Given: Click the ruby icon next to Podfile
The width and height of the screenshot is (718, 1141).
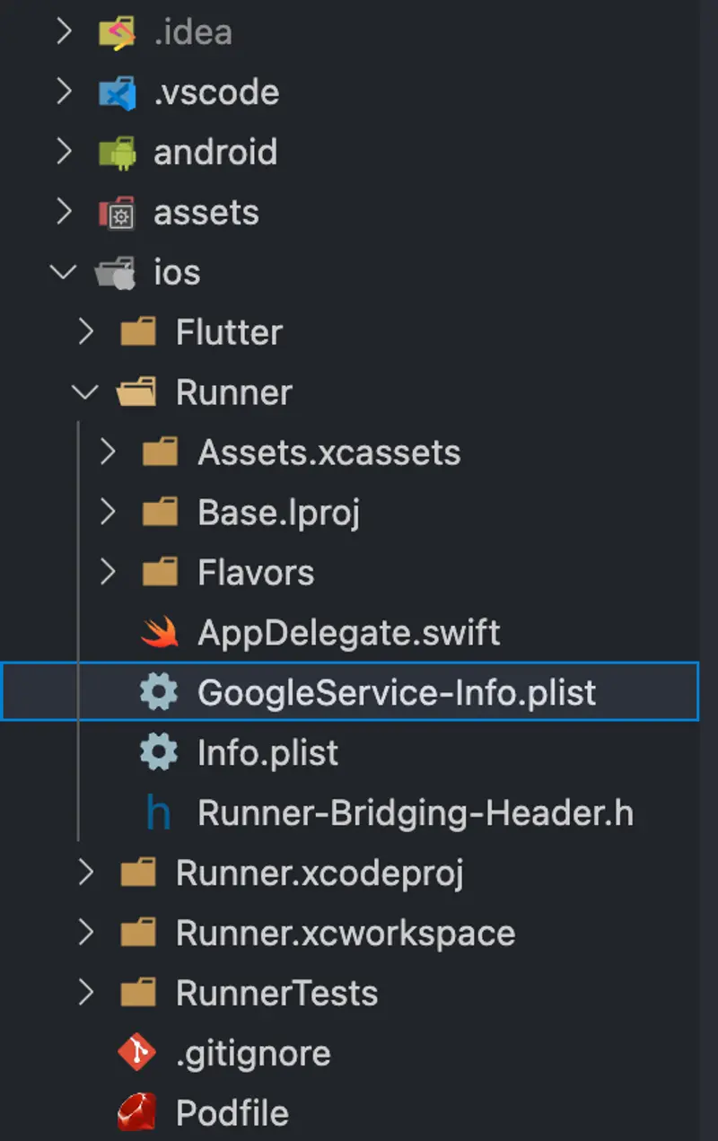Looking at the screenshot, I should pos(138,1113).
